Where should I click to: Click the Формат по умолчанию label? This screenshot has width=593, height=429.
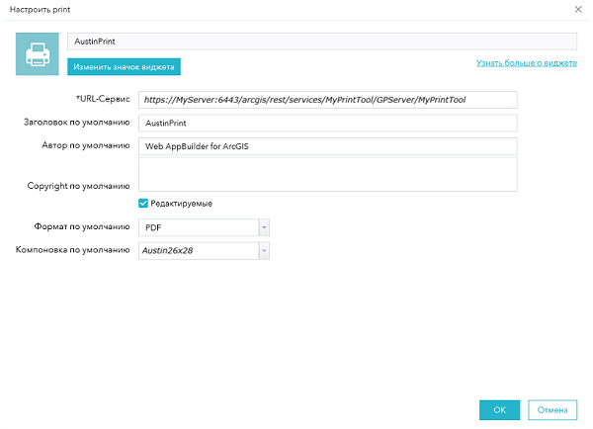click(84, 227)
